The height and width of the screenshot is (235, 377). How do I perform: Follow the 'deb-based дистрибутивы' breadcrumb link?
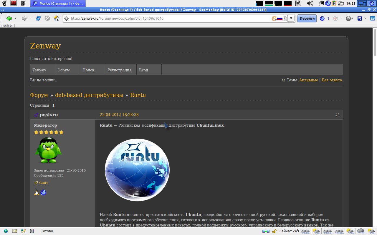click(x=89, y=95)
